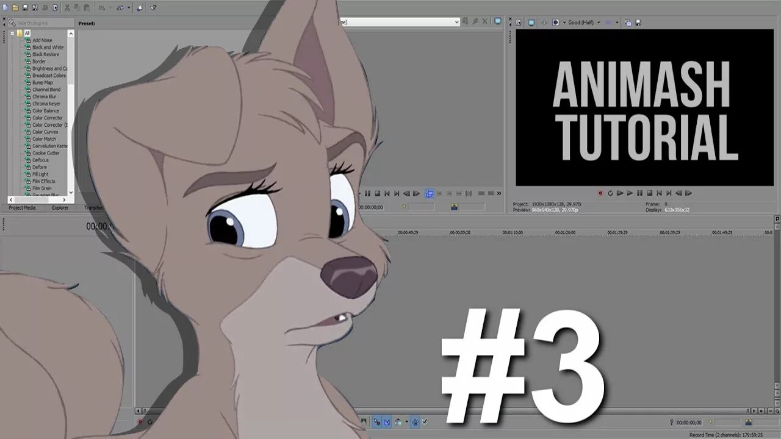This screenshot has height=439, width=781.
Task: Select the Add Noise plug-in
Action: (42, 40)
